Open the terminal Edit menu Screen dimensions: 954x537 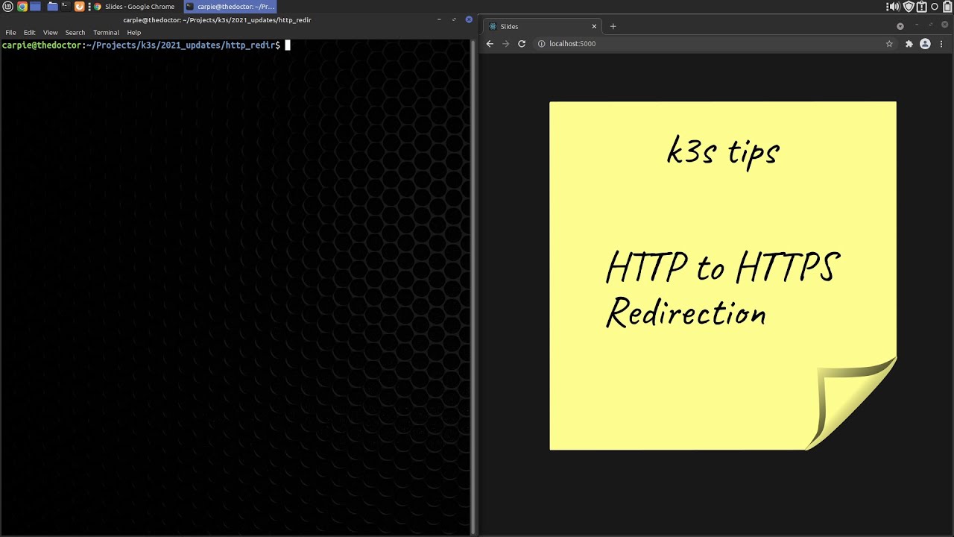(x=29, y=33)
